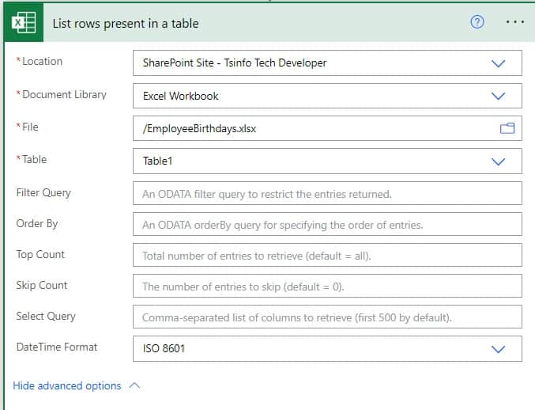Click the Table field label
This screenshot has width=535, height=410.
34,159
